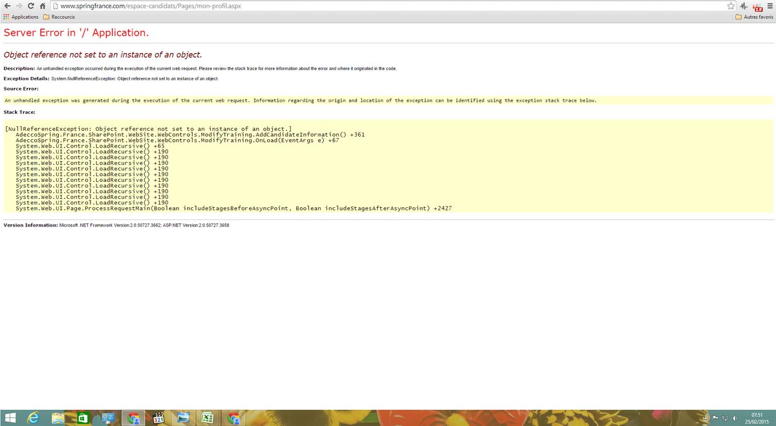The width and height of the screenshot is (776, 426).
Task: Open the Chrome hamburger menu
Action: [770, 6]
